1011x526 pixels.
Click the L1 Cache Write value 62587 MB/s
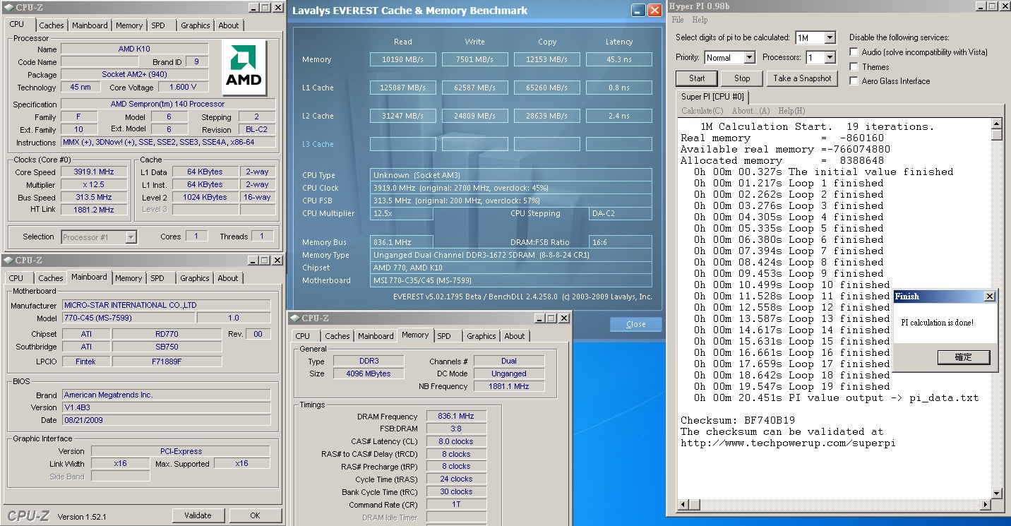(x=475, y=88)
